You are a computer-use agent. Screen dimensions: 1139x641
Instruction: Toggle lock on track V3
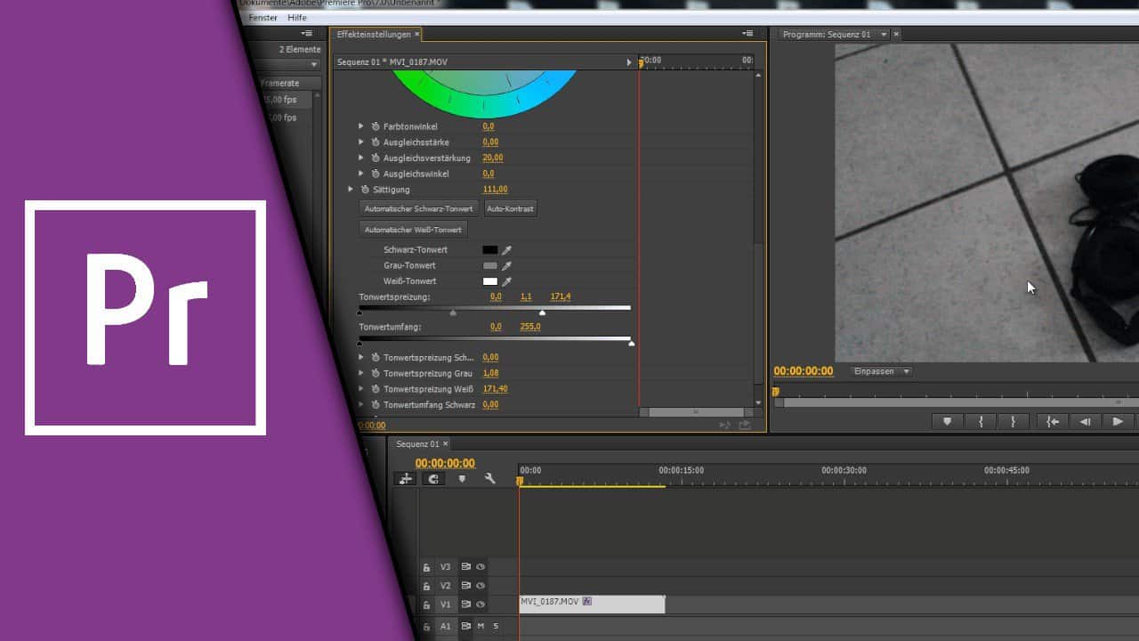(x=426, y=567)
